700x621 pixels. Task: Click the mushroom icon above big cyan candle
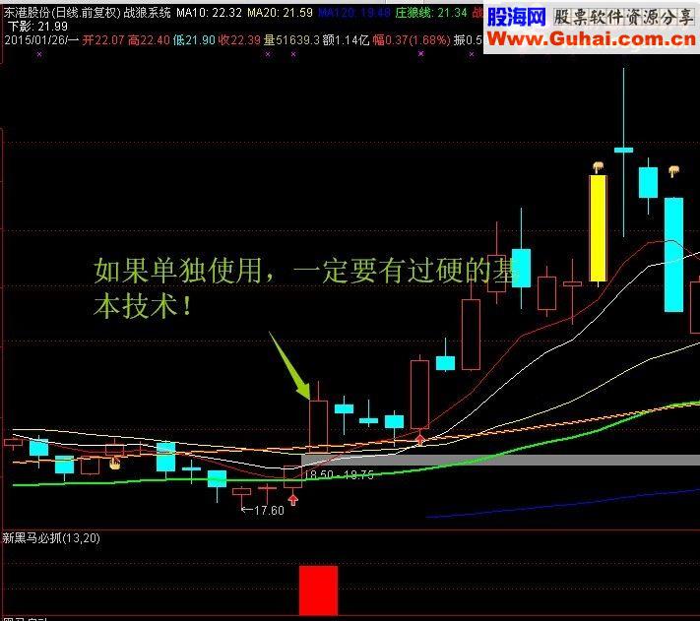click(674, 171)
